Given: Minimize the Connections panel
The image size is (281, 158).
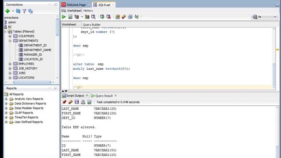Looking at the screenshot, I should point(56,4).
